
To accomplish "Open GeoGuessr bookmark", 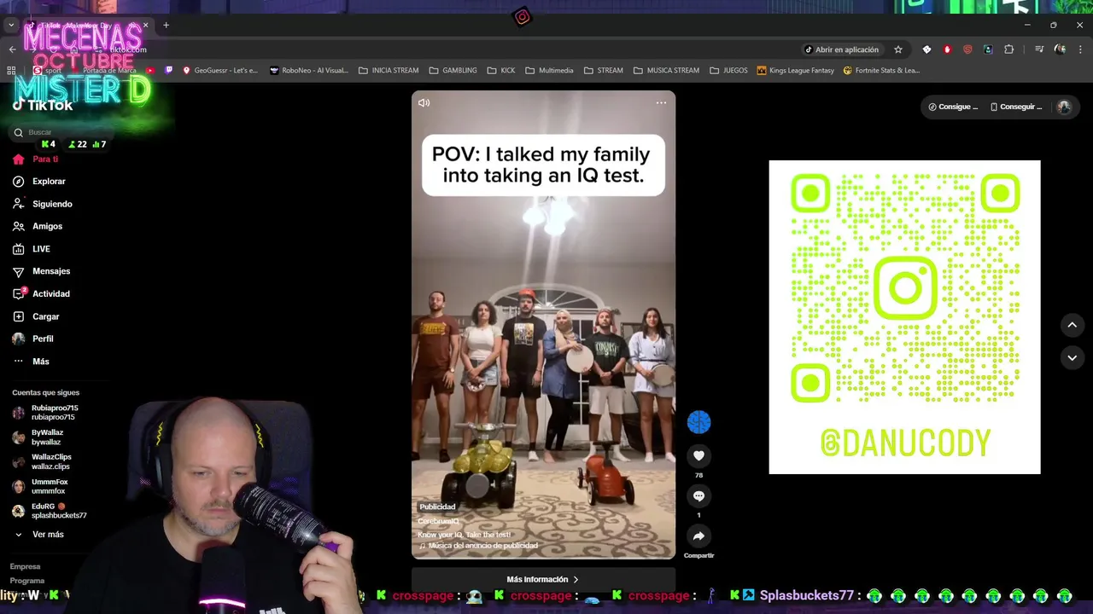I will [x=220, y=70].
